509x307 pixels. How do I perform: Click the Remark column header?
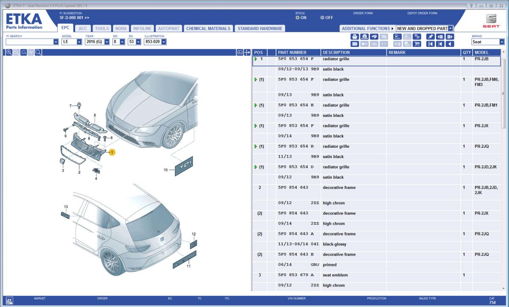[x=423, y=53]
